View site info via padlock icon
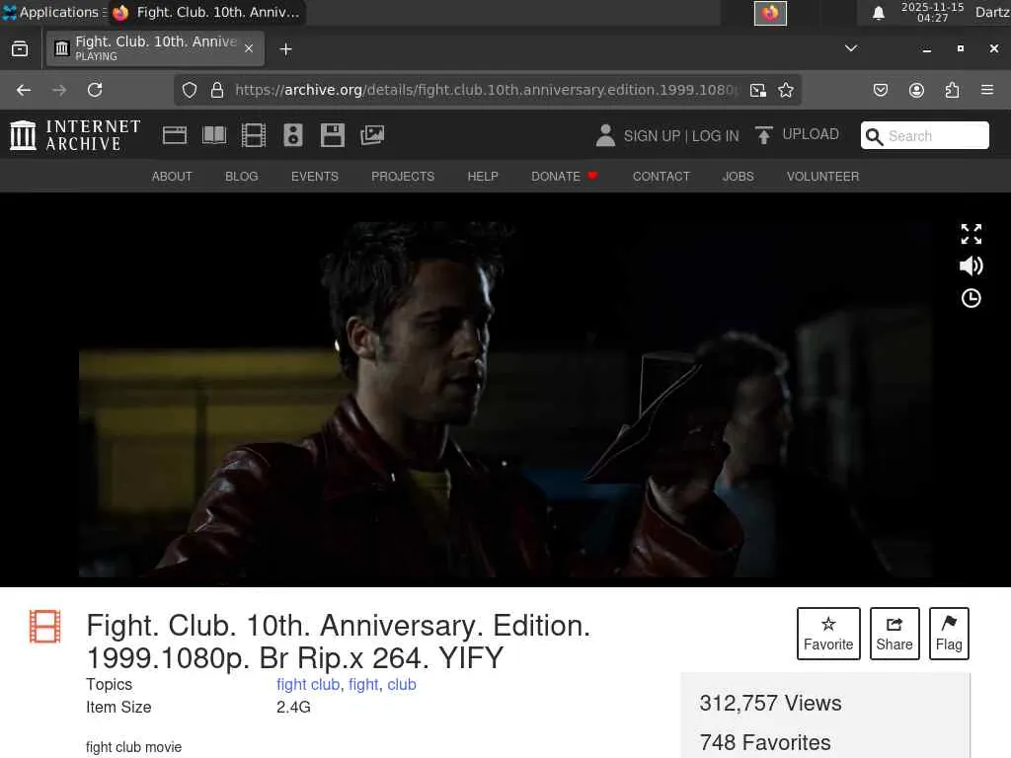Screen dimensions: 1011x758 [217, 90]
